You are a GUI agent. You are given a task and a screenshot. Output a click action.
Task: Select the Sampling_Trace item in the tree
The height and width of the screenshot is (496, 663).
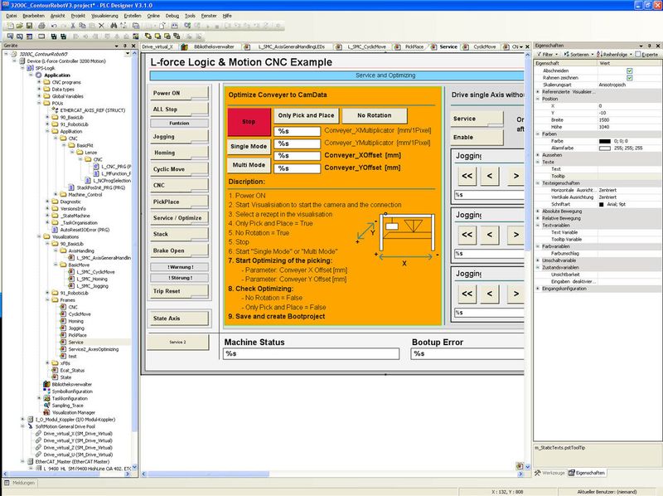pos(70,405)
